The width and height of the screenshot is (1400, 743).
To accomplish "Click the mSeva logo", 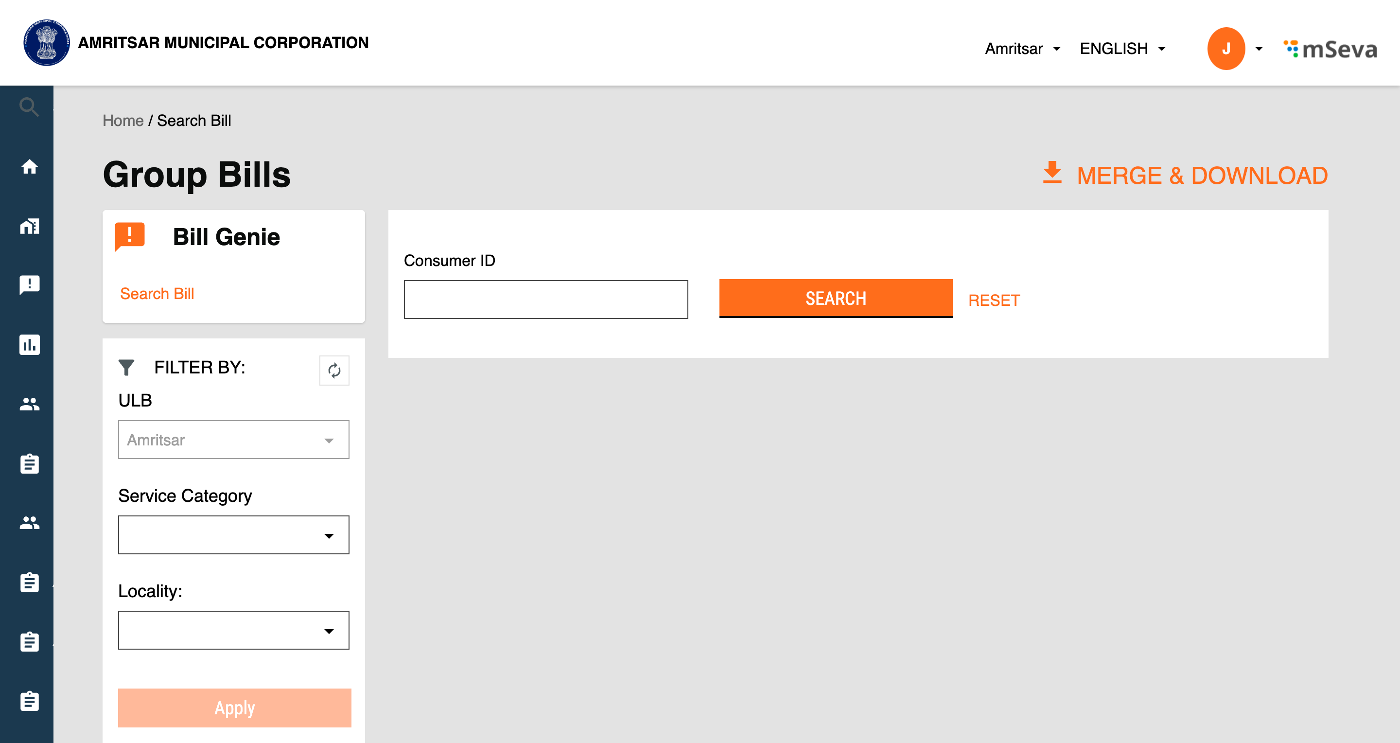I will 1330,50.
